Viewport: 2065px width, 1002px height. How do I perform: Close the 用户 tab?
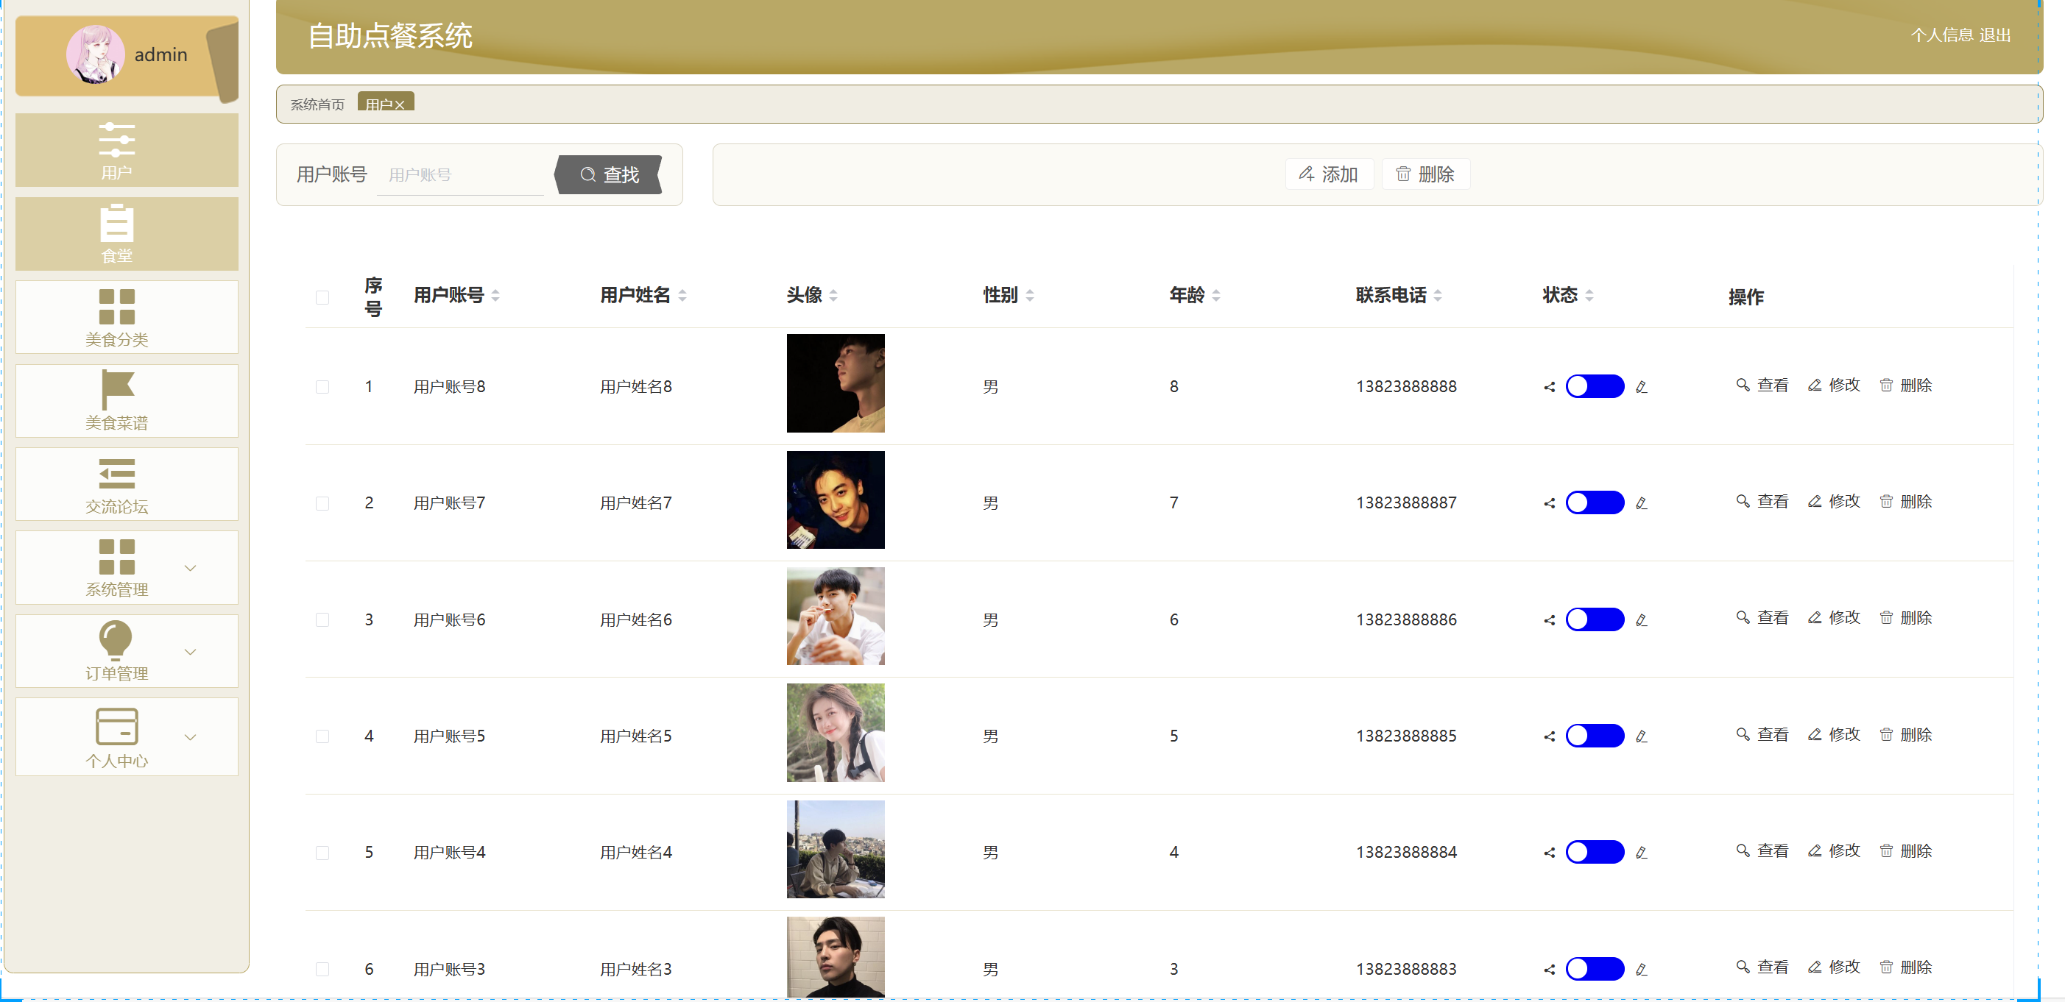399,105
